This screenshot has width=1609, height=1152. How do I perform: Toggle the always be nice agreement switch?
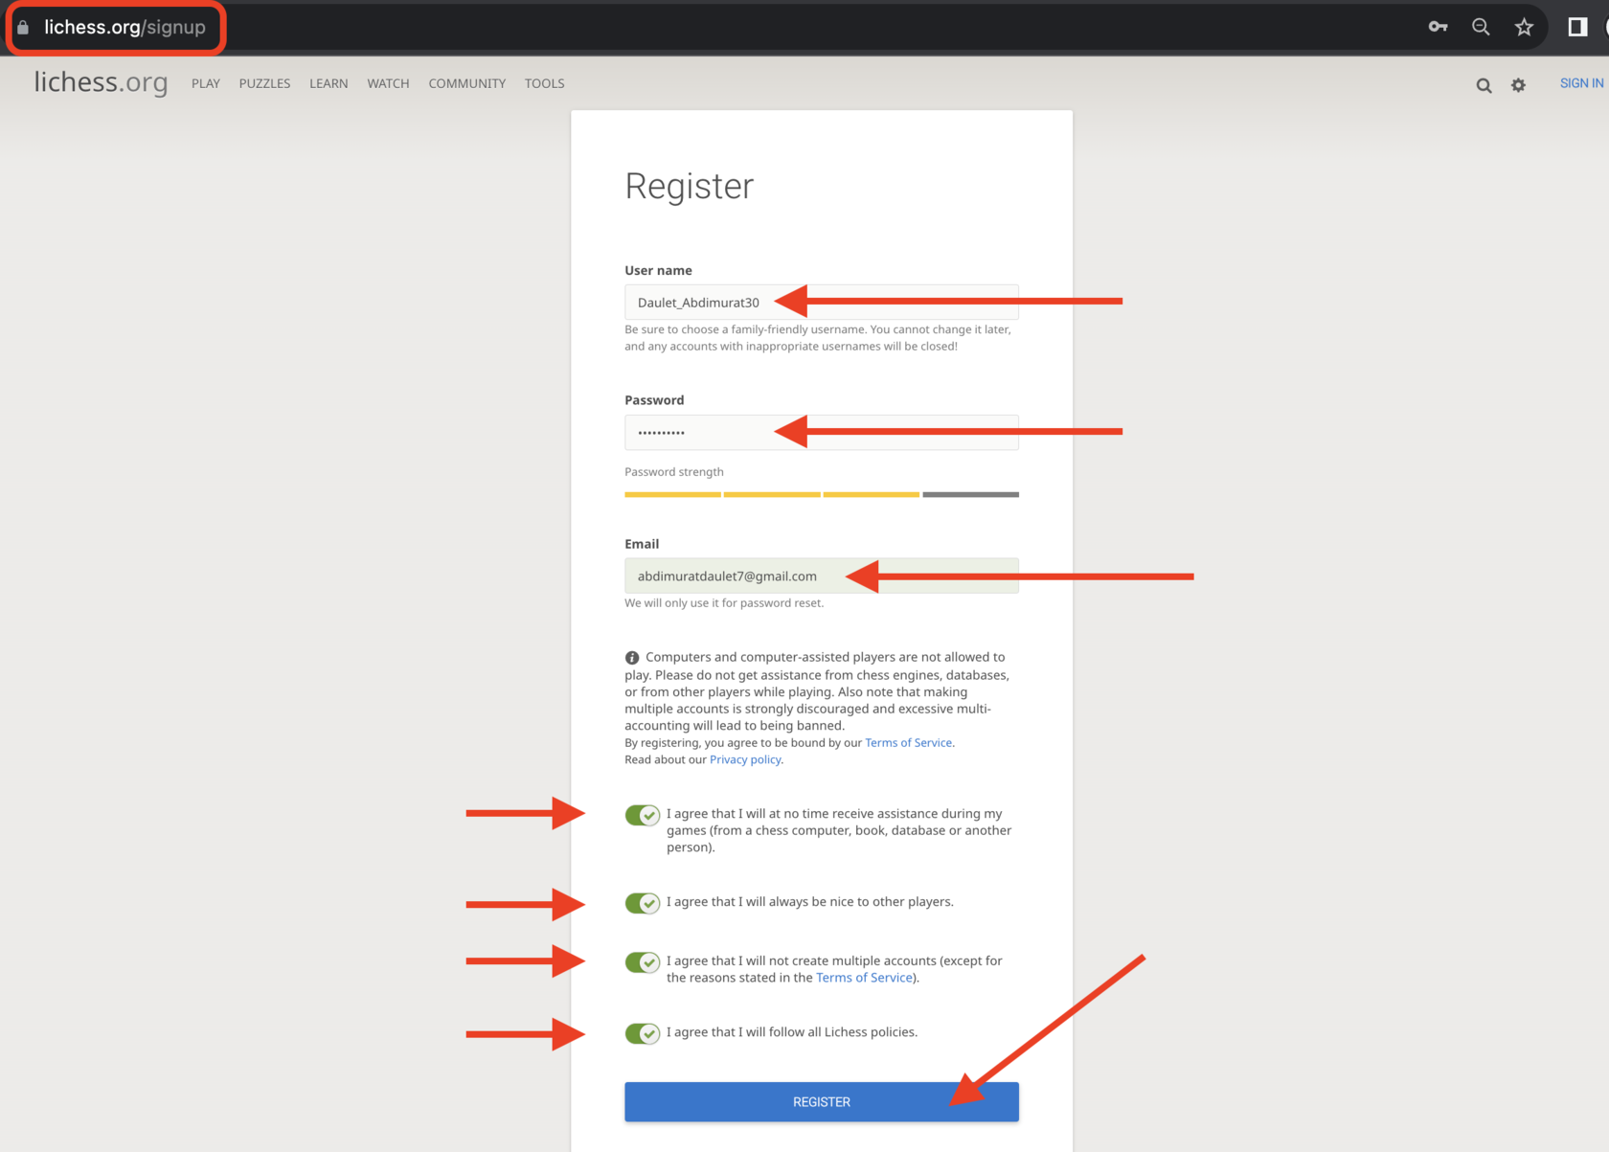click(x=643, y=903)
